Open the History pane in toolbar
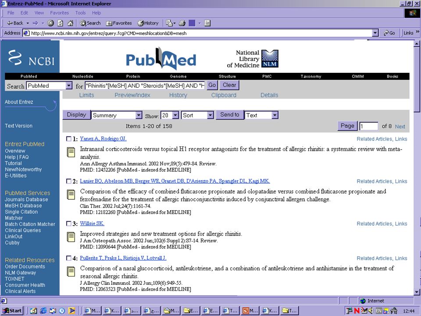This screenshot has height=316, width=421. pos(148,23)
